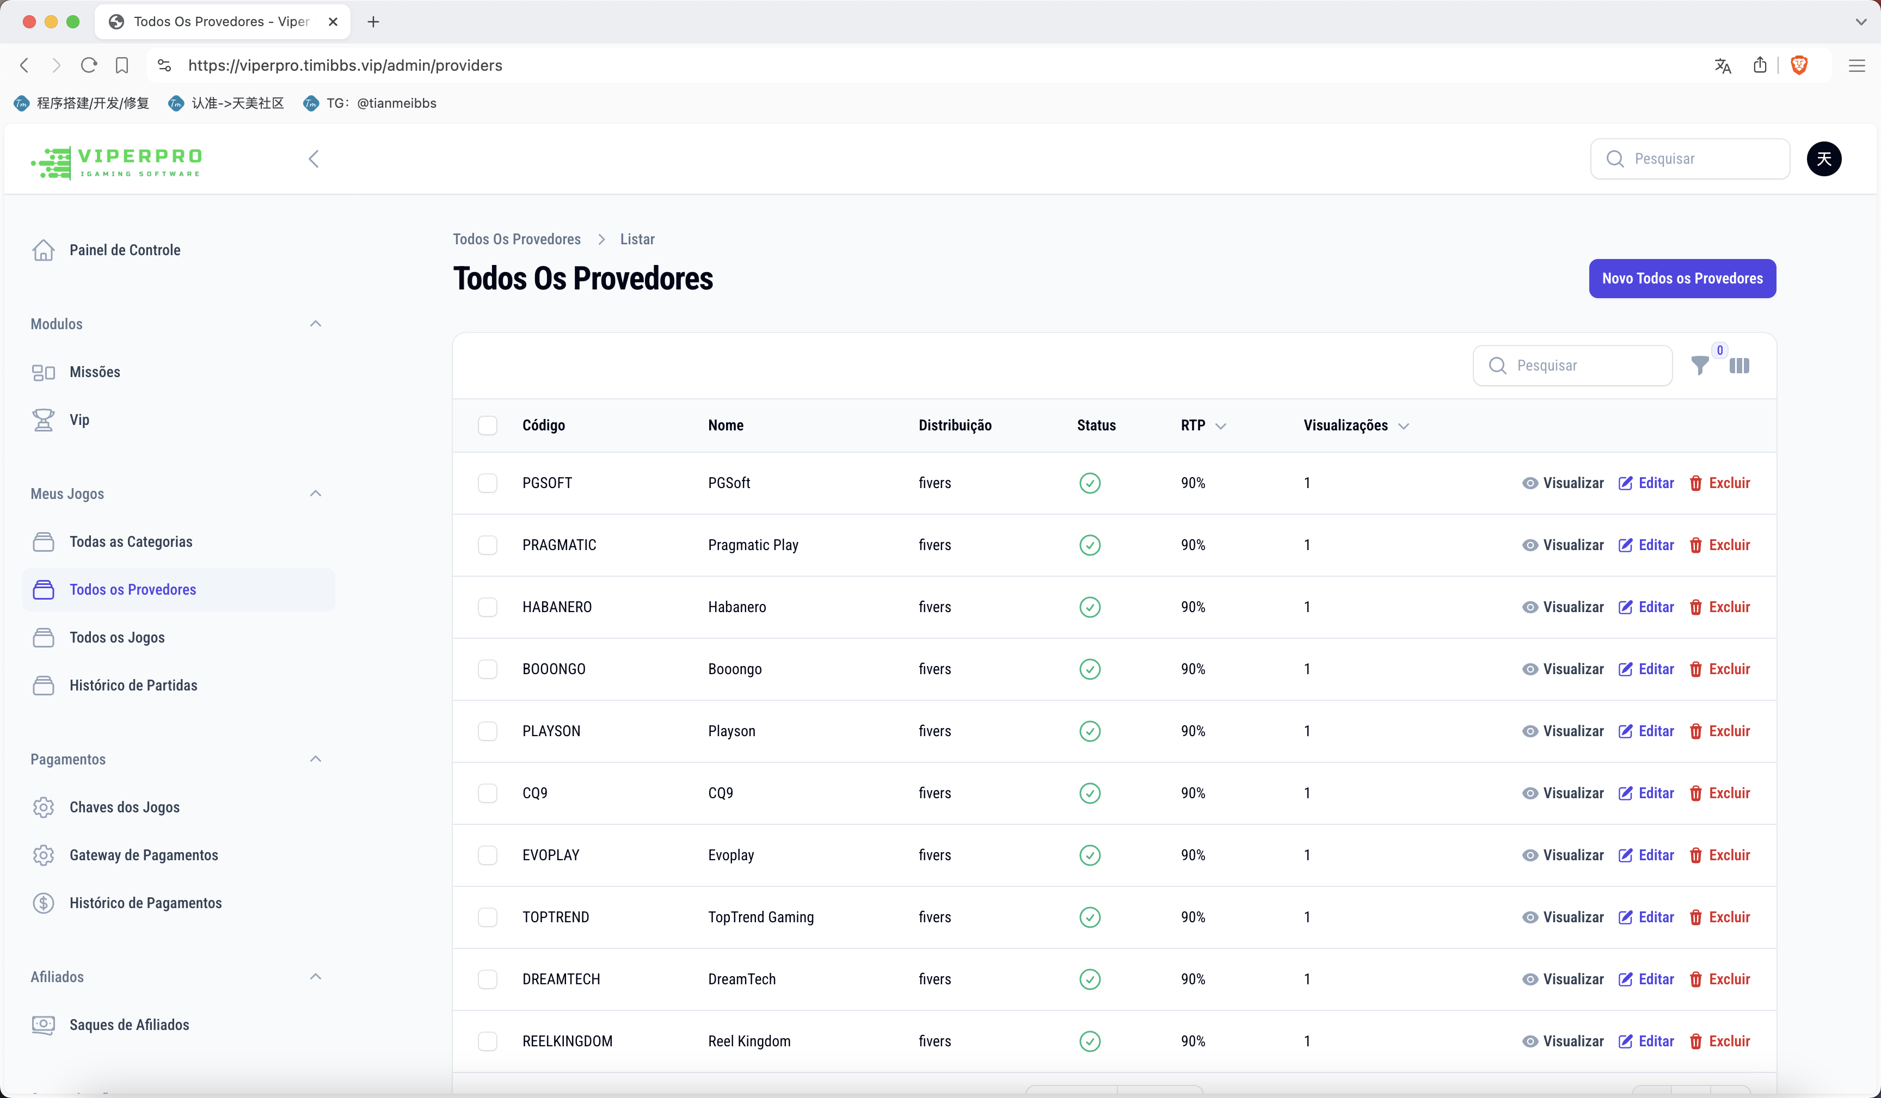The width and height of the screenshot is (1881, 1098).
Task: Click the 认准->天美社区 bookmark
Action: [x=226, y=103]
